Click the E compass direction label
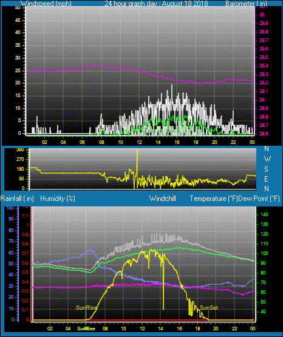This screenshot has width=283, height=337. (x=266, y=179)
